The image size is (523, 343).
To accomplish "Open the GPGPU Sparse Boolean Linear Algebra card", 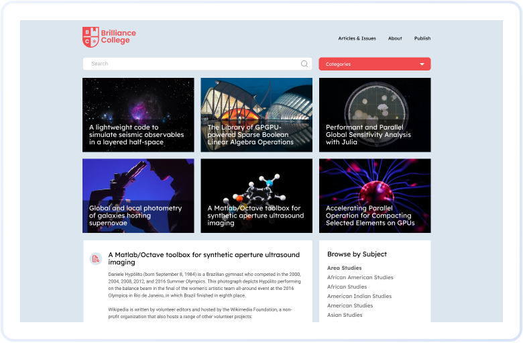I will tap(257, 115).
